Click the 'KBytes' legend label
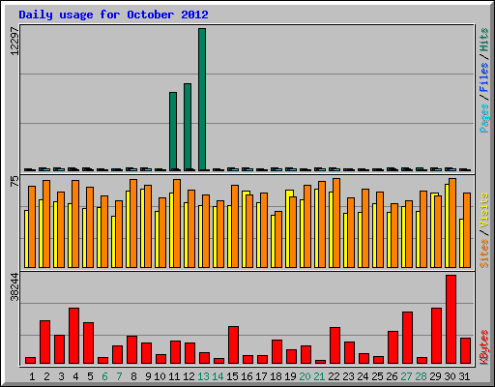Viewport: 495px width, 387px height. 483,347
